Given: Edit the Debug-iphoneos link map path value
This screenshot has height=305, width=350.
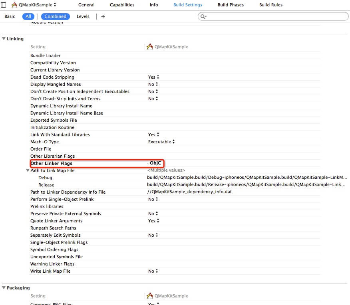Looking at the screenshot, I should click(x=247, y=177).
